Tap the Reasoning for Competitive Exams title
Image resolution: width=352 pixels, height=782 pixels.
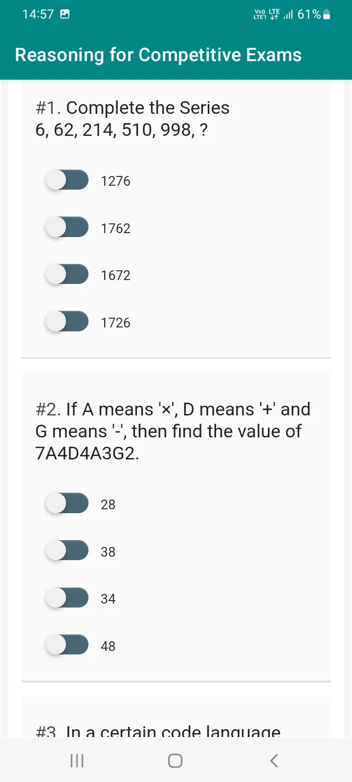coord(158,55)
